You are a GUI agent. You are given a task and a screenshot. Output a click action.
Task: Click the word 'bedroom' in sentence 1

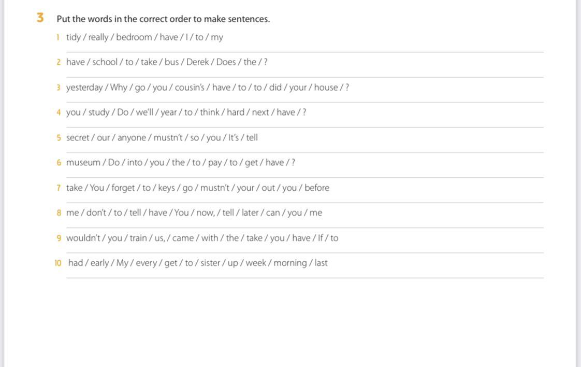tap(134, 37)
